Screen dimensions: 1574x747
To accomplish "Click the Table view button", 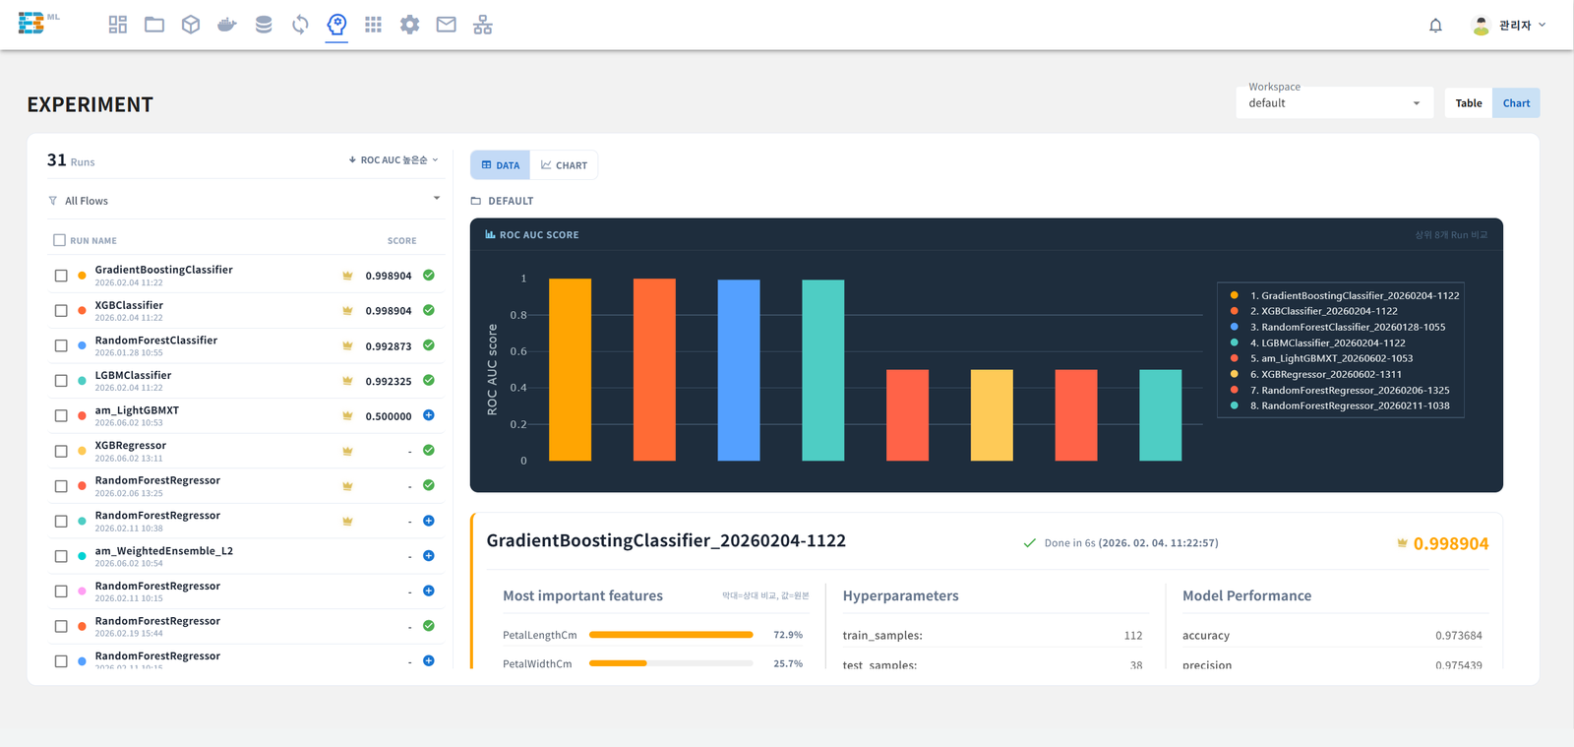I will 1469,103.
